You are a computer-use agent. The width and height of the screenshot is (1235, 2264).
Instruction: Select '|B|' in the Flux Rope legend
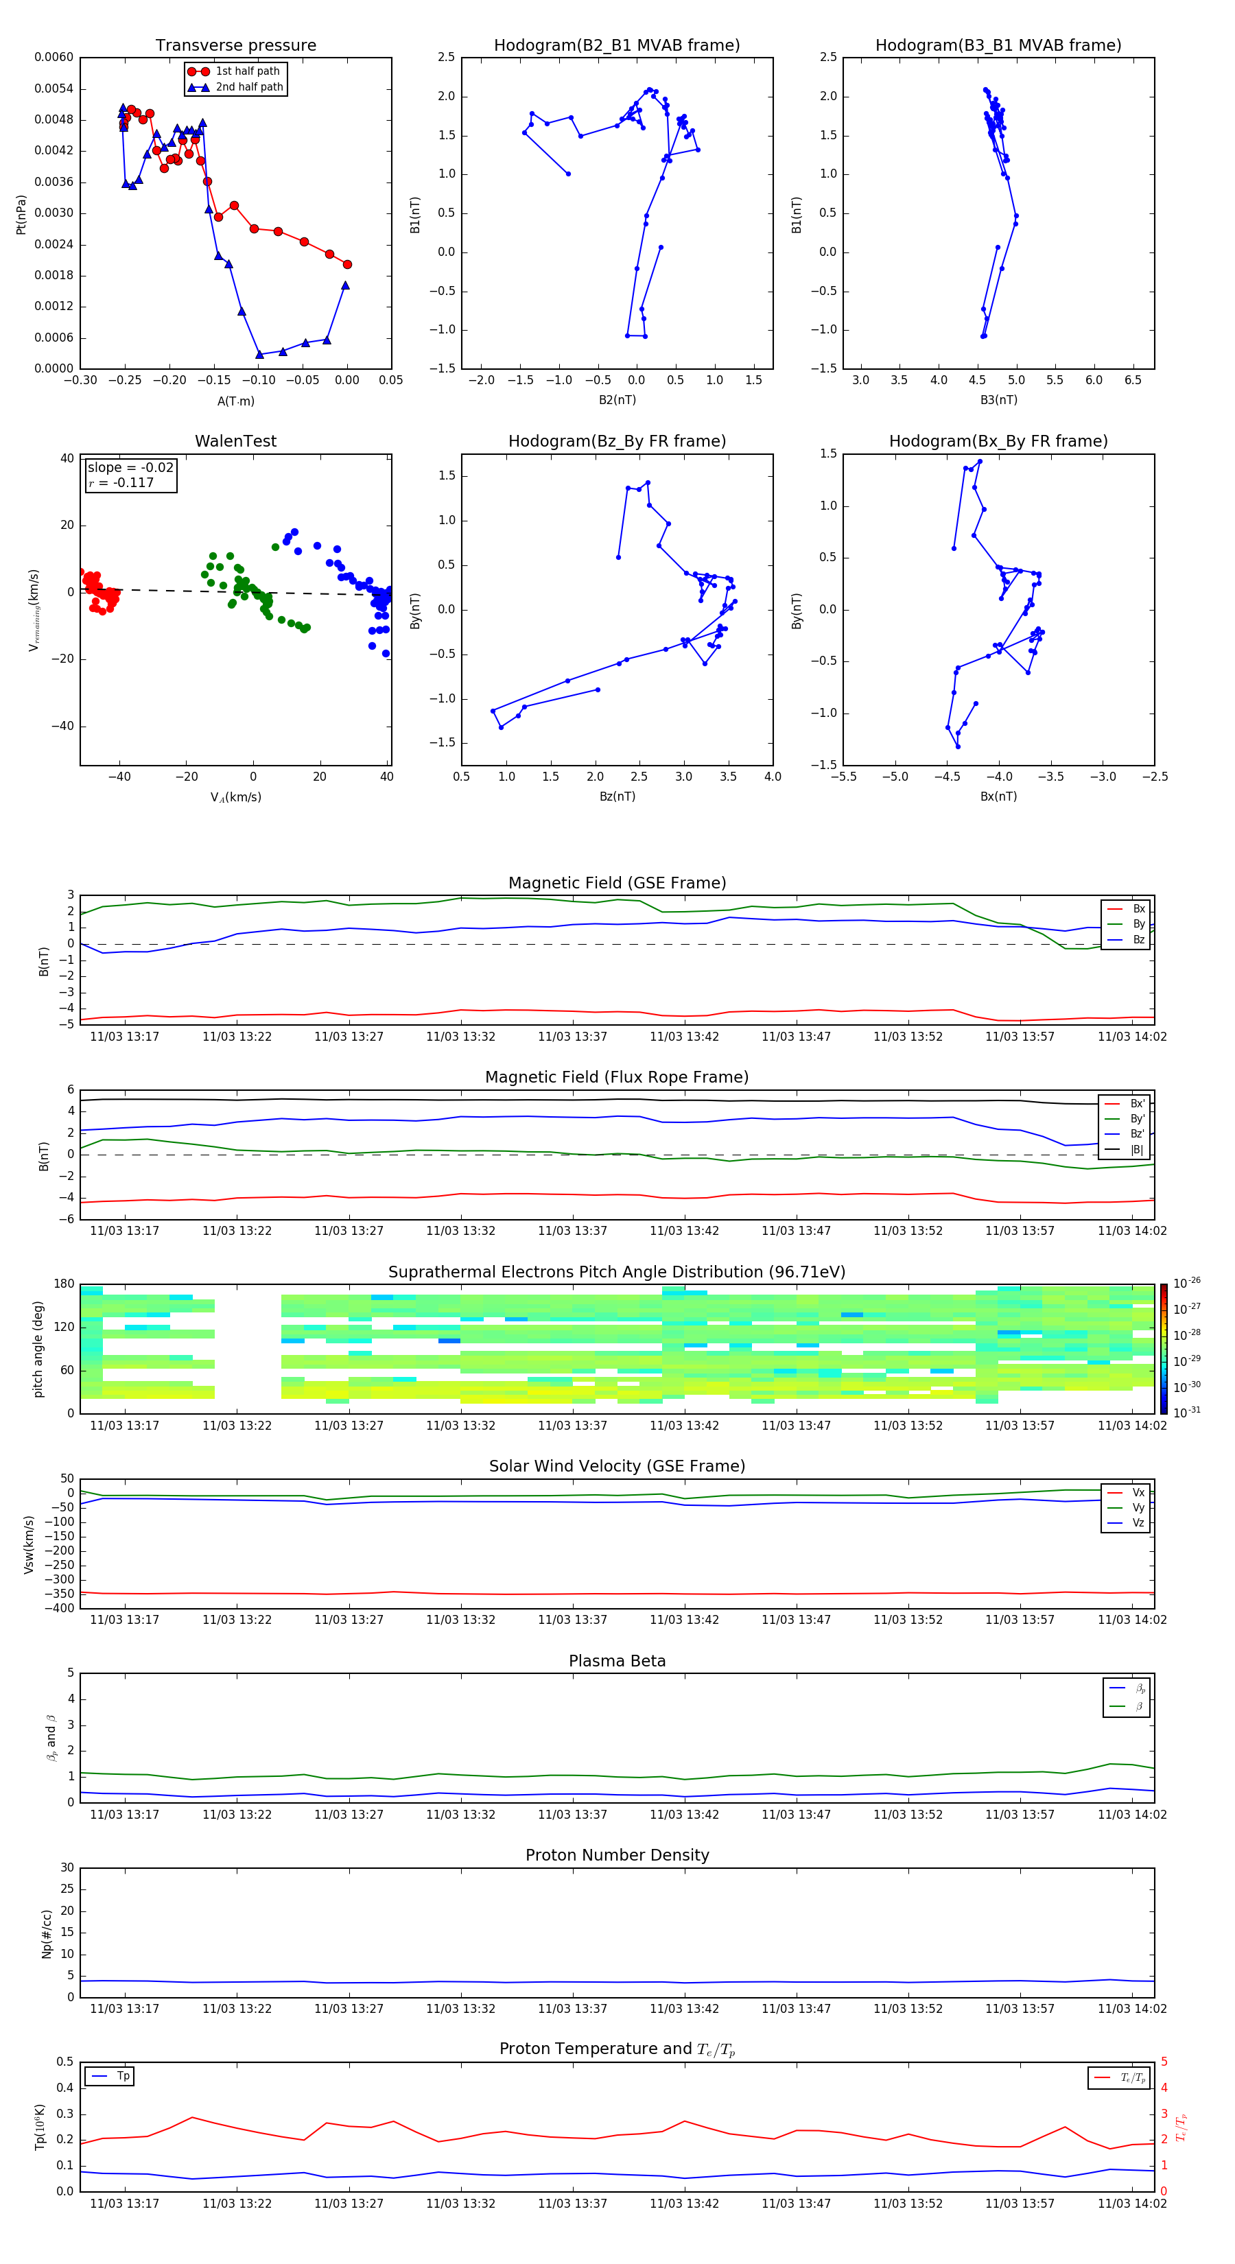pyautogui.click(x=1125, y=1150)
